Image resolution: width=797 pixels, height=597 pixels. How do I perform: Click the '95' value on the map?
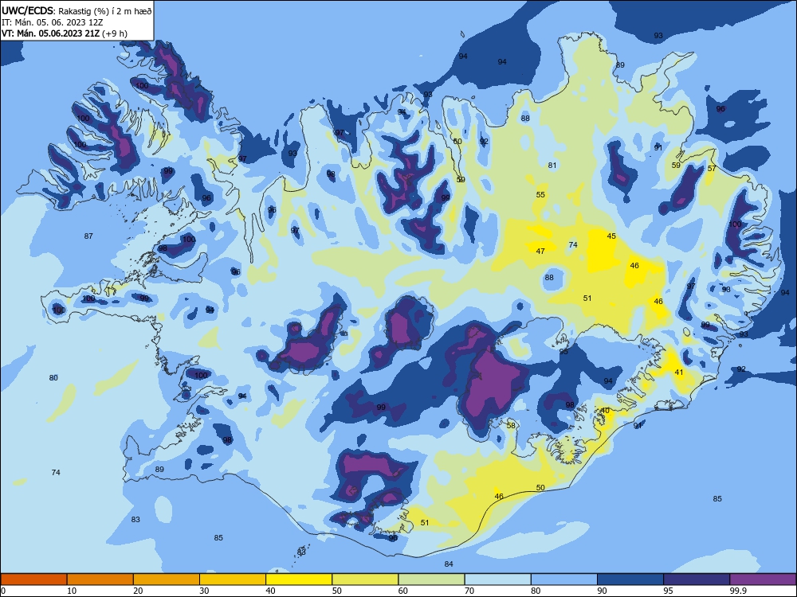563,351
